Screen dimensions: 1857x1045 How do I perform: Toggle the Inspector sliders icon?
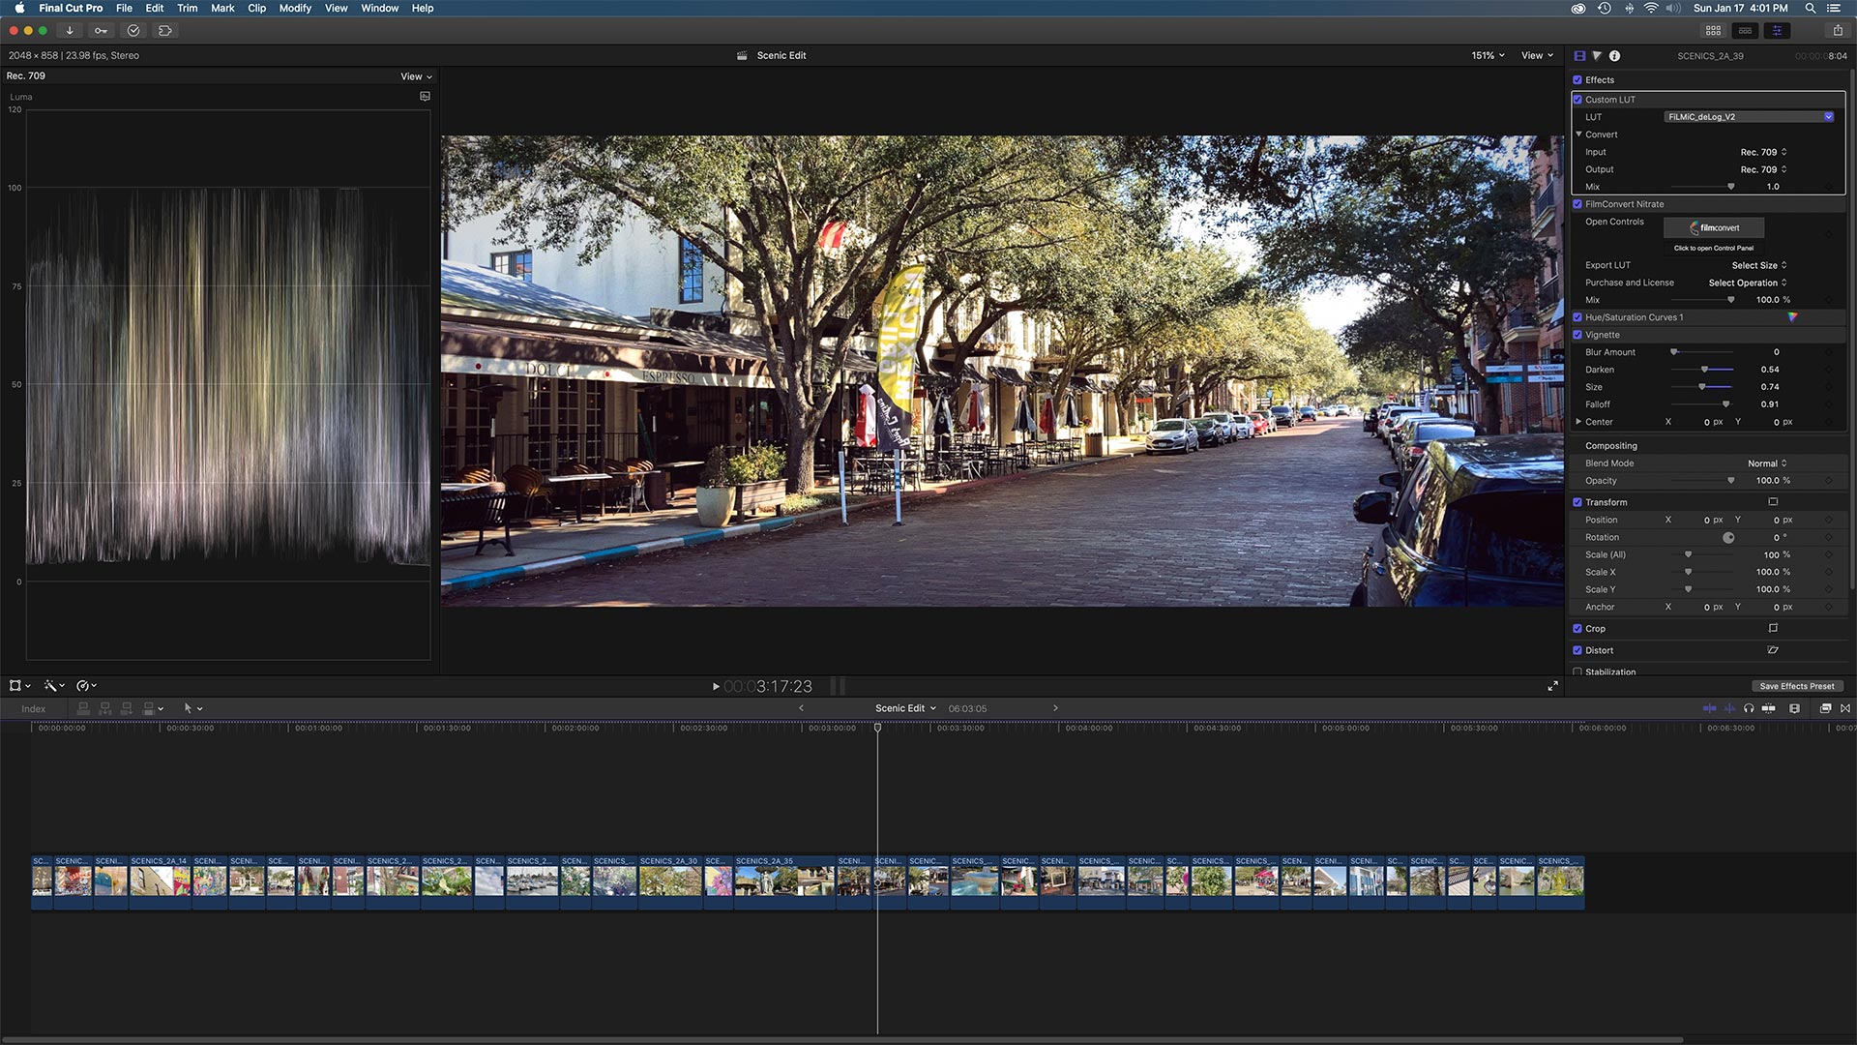click(1777, 30)
